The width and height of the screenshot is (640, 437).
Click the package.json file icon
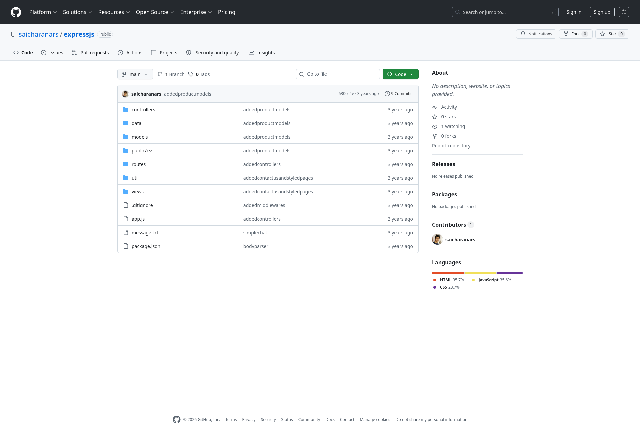click(x=126, y=246)
